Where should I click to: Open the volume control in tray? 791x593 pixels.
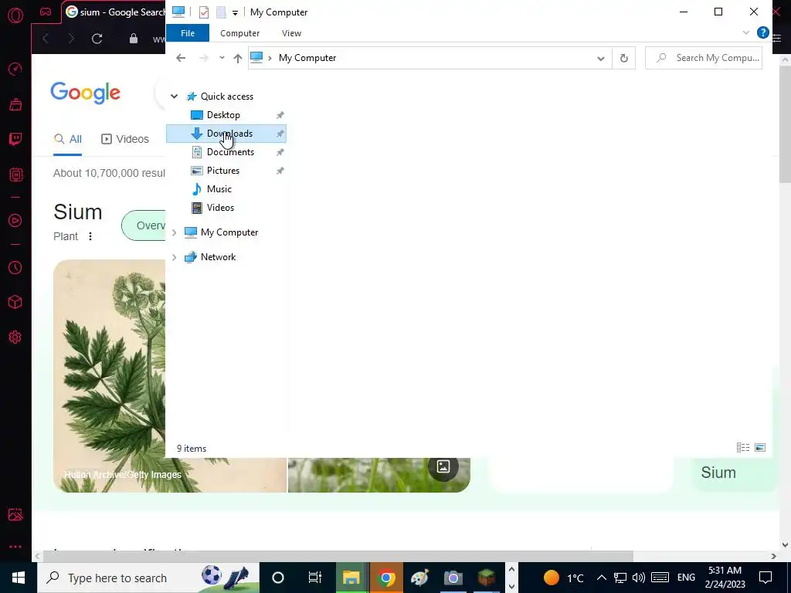point(639,578)
